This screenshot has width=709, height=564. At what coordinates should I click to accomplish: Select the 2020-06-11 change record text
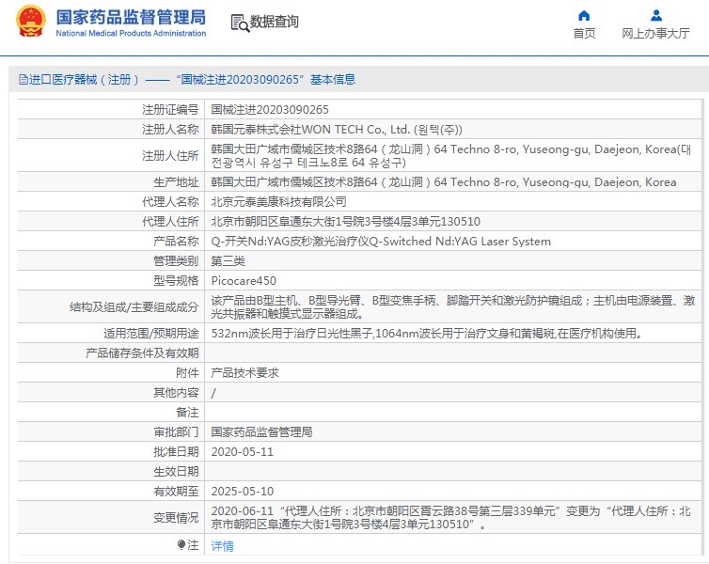point(450,517)
